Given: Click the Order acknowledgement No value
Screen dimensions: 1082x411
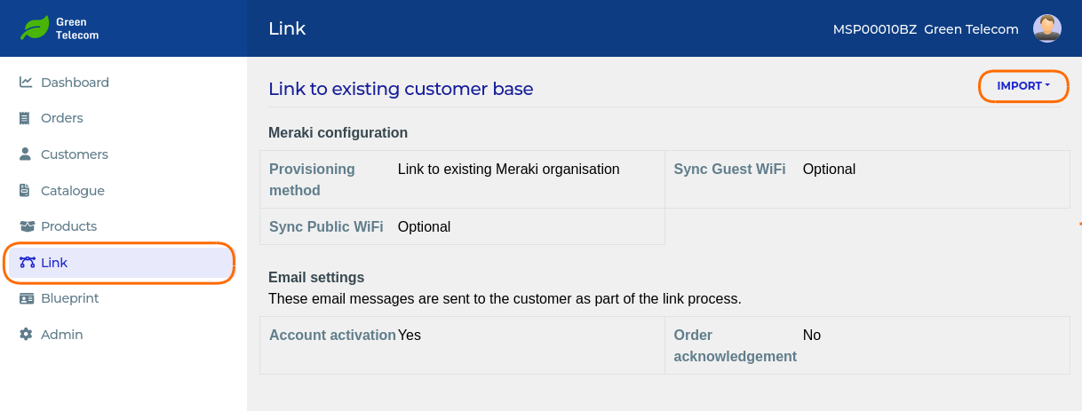Looking at the screenshot, I should pyautogui.click(x=811, y=335).
